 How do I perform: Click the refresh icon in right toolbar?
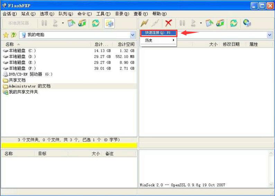point(233,23)
